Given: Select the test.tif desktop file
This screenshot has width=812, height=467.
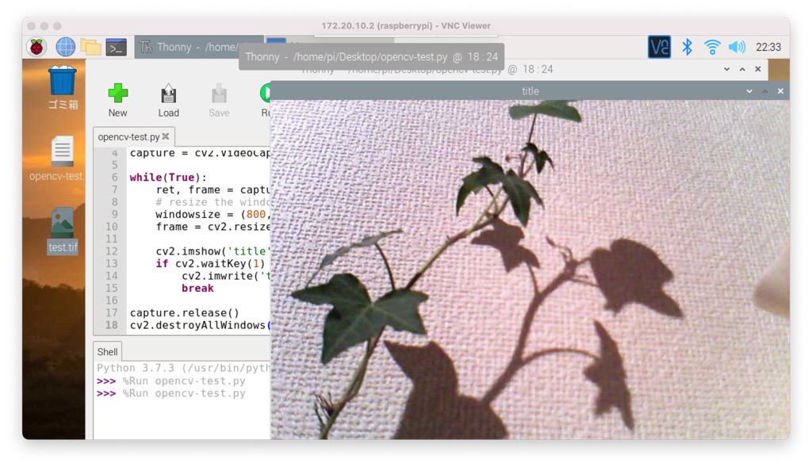Looking at the screenshot, I should 62,231.
